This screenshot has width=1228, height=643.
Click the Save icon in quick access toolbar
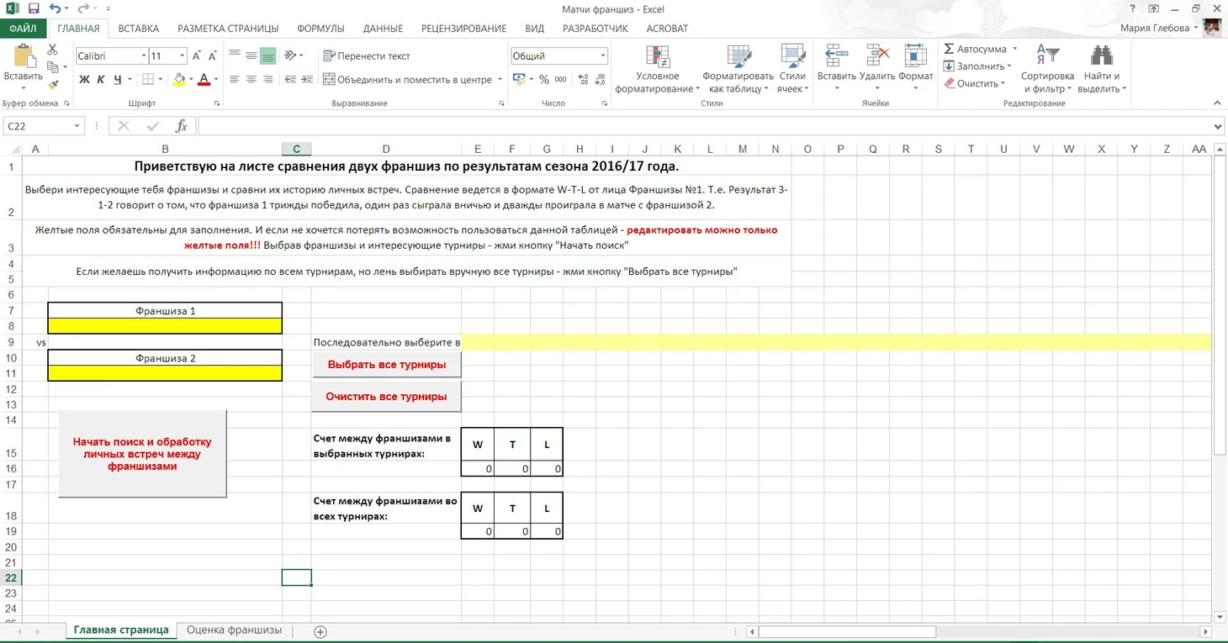click(x=34, y=8)
